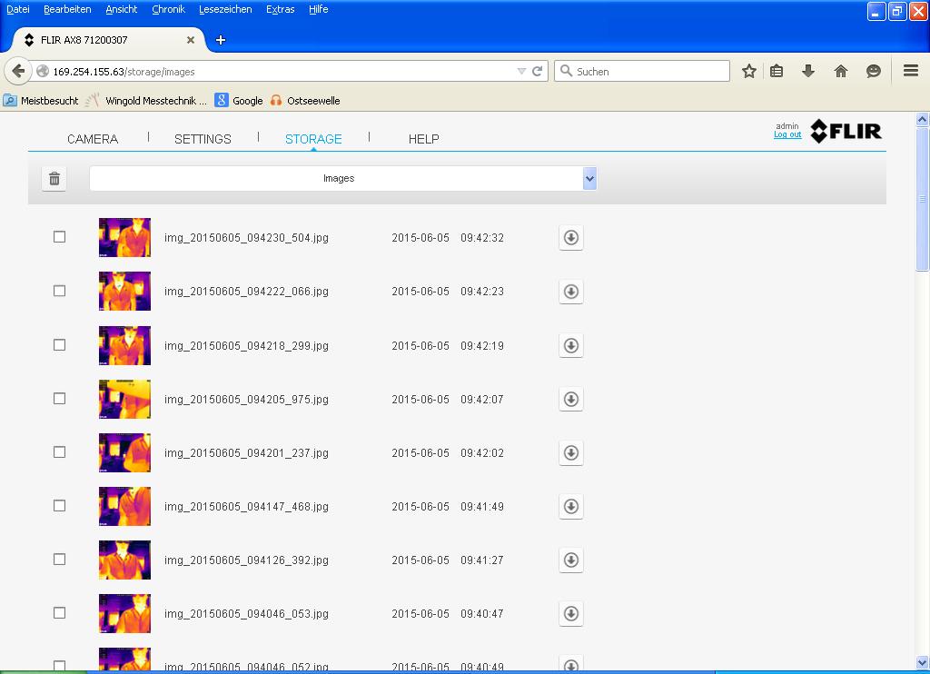The width and height of the screenshot is (930, 674).
Task: Check the box for img_20150605_094222_066.jpg
Action: (x=59, y=291)
